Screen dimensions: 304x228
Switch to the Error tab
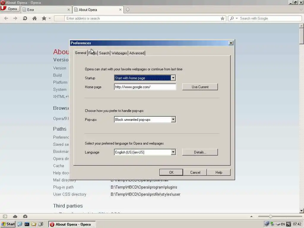(46, 10)
